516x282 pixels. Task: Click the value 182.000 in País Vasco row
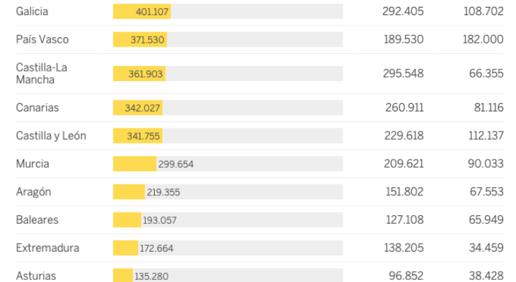[483, 40]
